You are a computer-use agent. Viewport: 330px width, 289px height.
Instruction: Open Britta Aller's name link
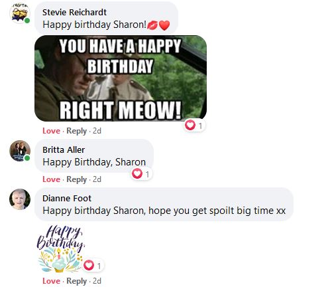[x=64, y=150]
